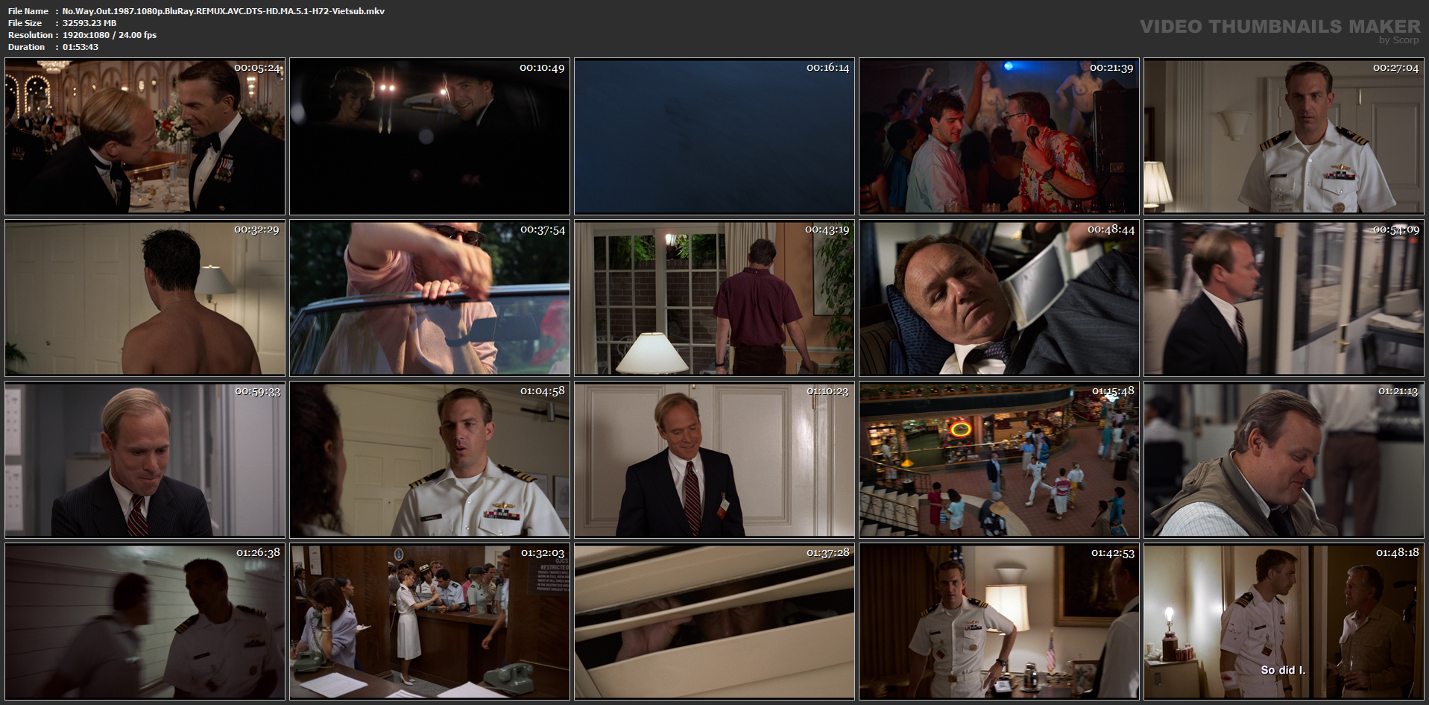Select the thumbnail at 01:26:38
This screenshot has height=705, width=1429.
click(x=145, y=622)
